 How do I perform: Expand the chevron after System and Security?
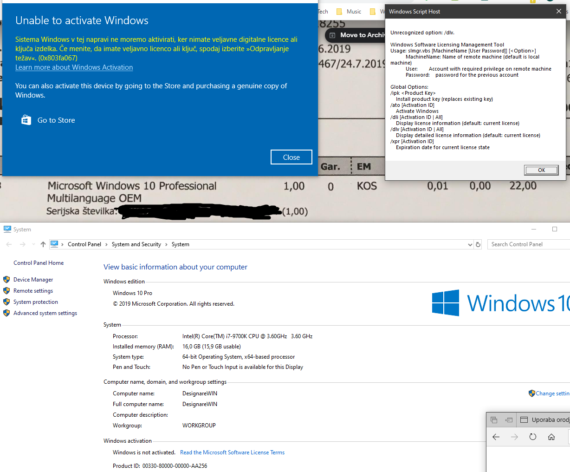(x=166, y=244)
